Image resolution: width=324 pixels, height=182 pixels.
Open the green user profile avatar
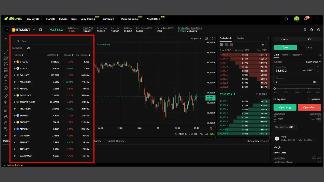pyautogui.click(x=297, y=19)
